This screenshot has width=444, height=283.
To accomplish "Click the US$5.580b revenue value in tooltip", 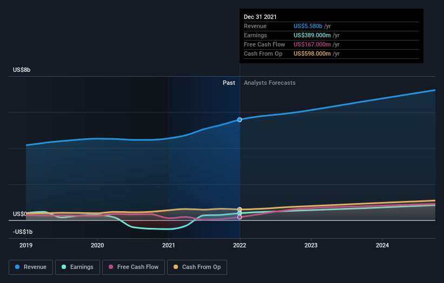I will [x=308, y=26].
